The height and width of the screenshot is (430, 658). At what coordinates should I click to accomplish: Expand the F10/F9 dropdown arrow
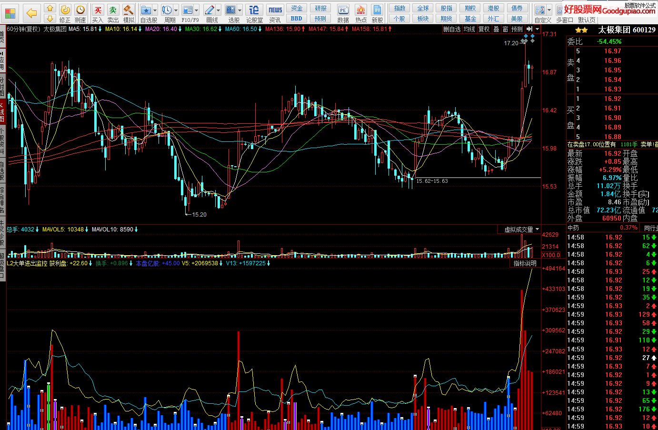197,10
